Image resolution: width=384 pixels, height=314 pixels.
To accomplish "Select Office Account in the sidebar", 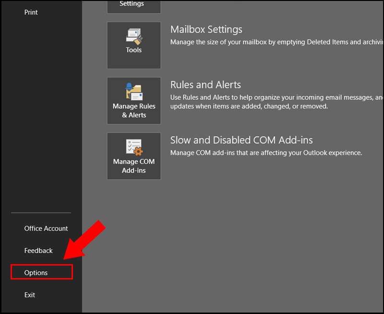I will pos(46,228).
